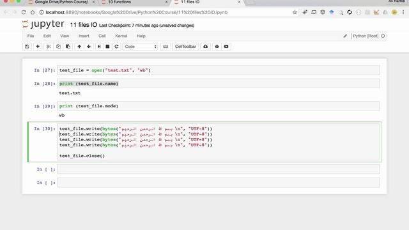Copy the selected cells icon

coord(58,47)
